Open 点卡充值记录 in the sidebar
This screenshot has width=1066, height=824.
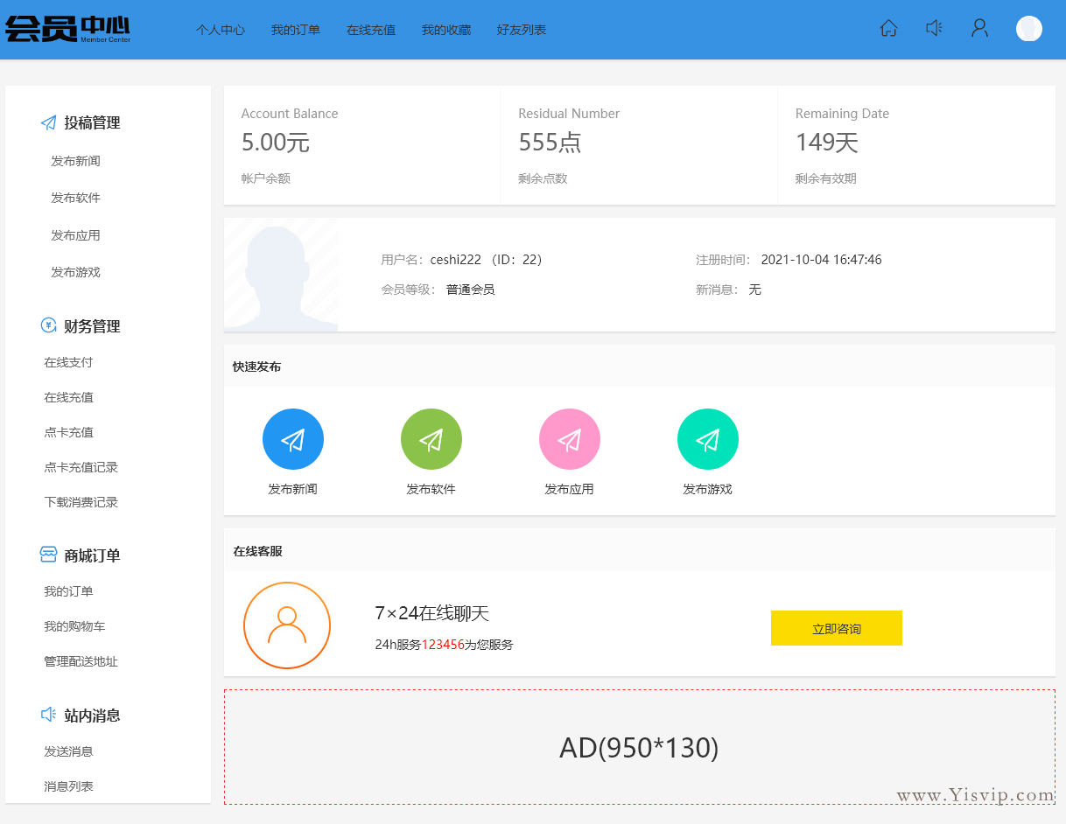pos(81,467)
